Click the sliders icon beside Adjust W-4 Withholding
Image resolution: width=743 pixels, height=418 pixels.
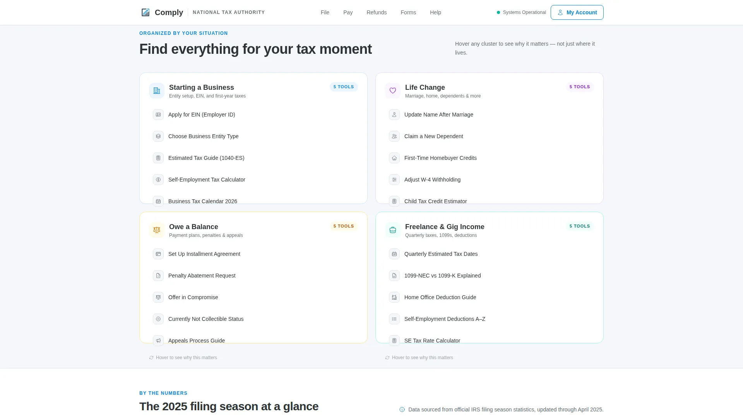(x=394, y=180)
